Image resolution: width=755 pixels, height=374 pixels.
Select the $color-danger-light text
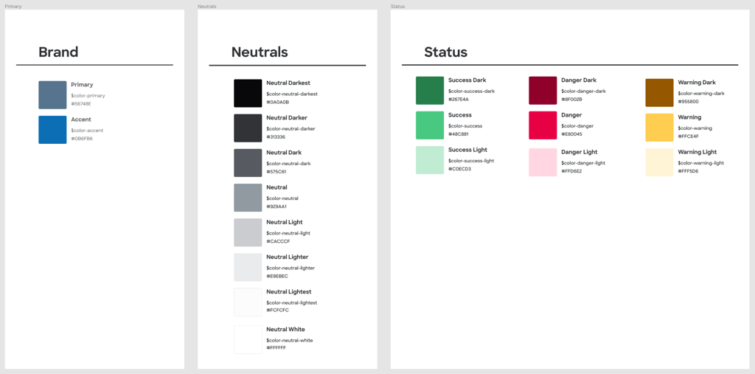click(584, 163)
